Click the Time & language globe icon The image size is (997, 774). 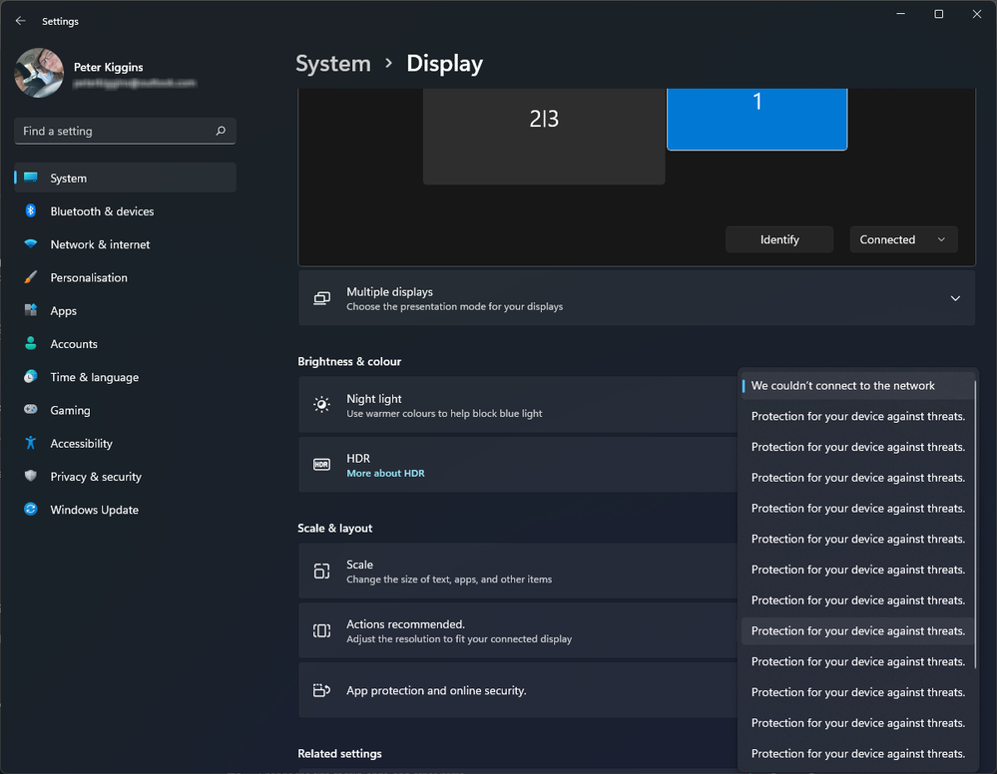tap(31, 377)
